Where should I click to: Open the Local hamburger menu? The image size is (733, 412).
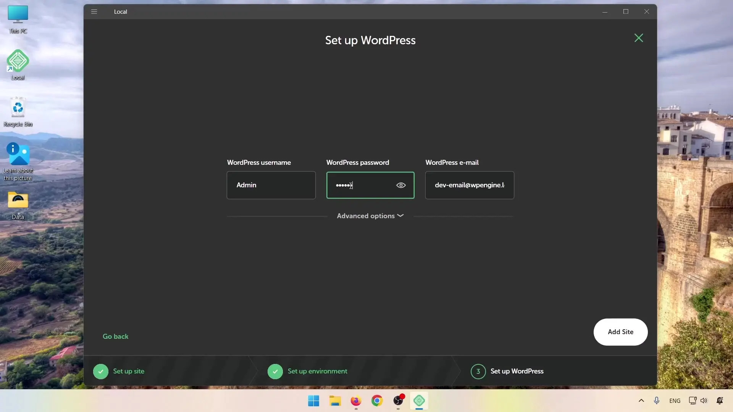(x=94, y=11)
